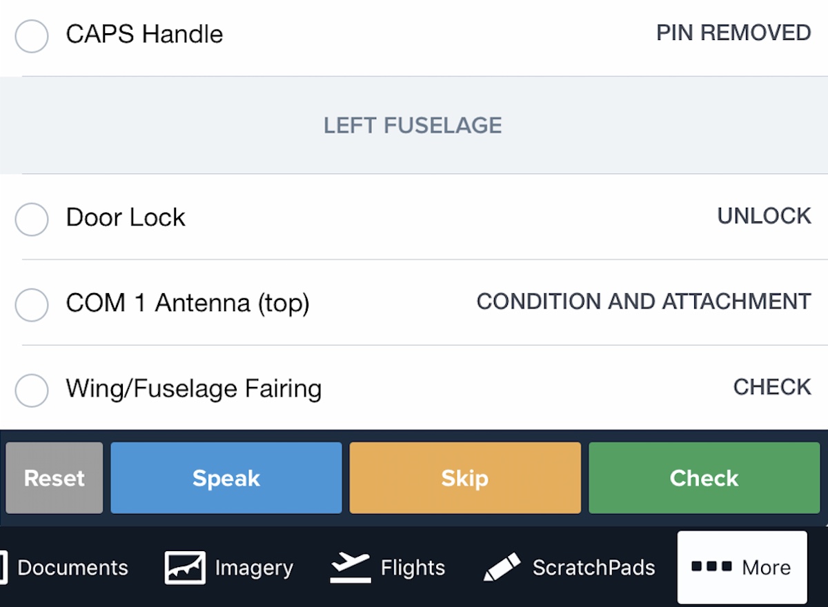The image size is (828, 607).
Task: Select the PIN REMOVED action text
Action: [x=733, y=33]
